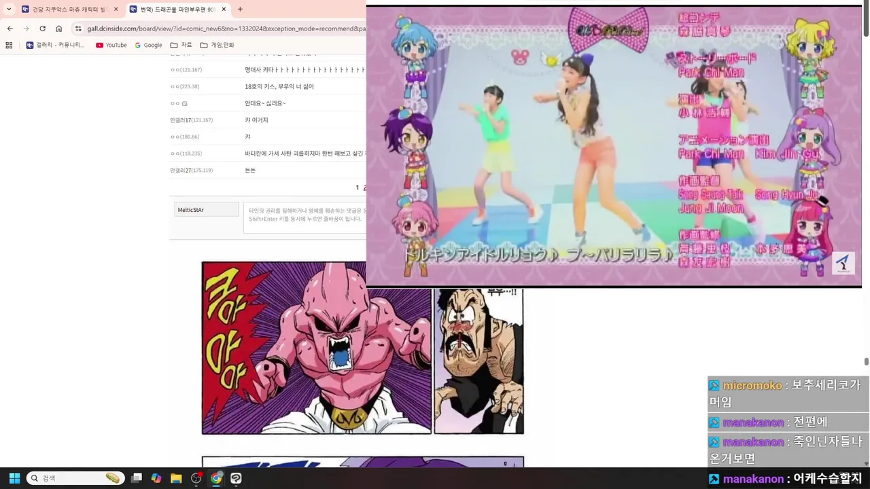Reload the page with the refresh icon
This screenshot has width=870, height=489.
point(42,29)
